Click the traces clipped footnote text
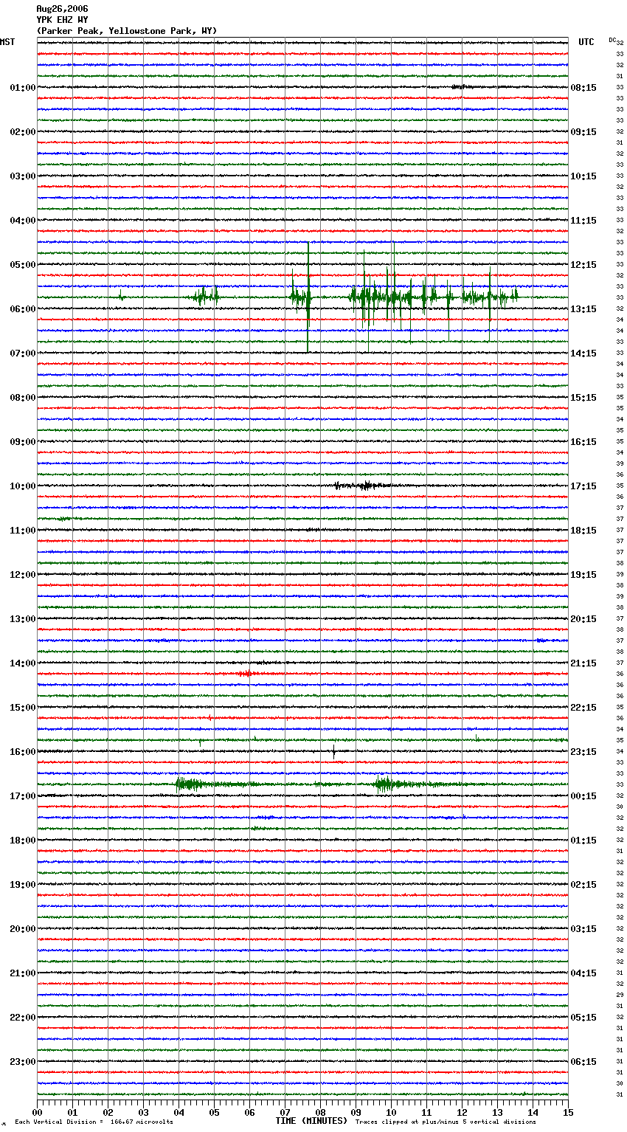Viewport: 627px width, 1132px height. (x=446, y=1122)
